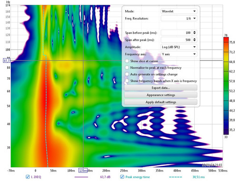Click the 174 Hz axis top label
This screenshot has width=238, height=181.
pyautogui.click(x=8, y=5)
